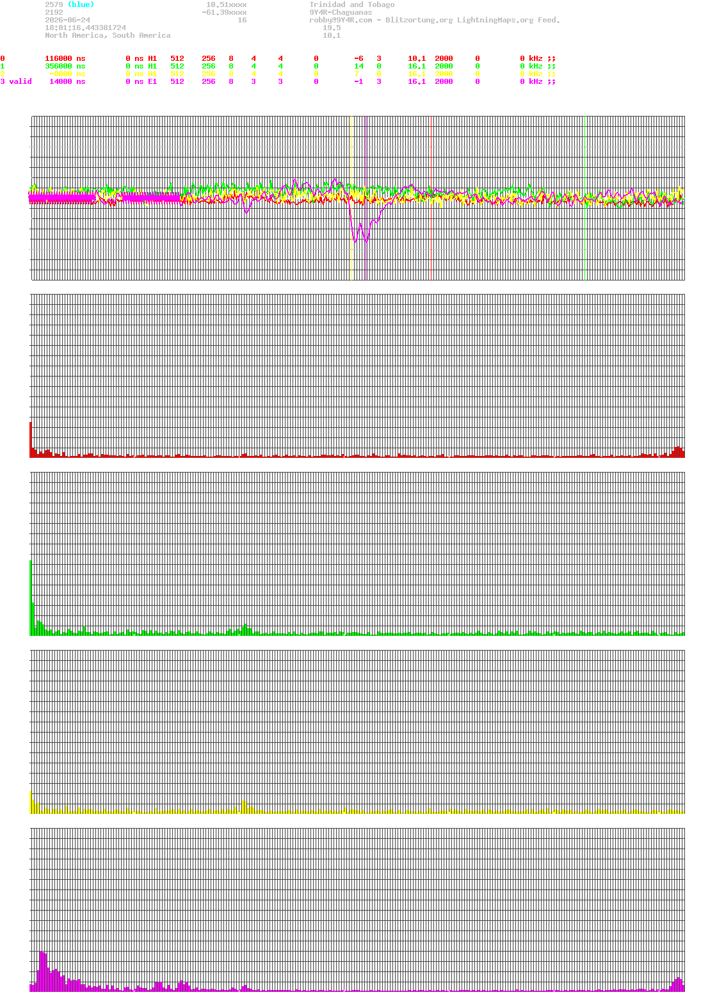Click the "3 valid" channel label
This screenshot has width=701, height=1006.
[x=16, y=81]
